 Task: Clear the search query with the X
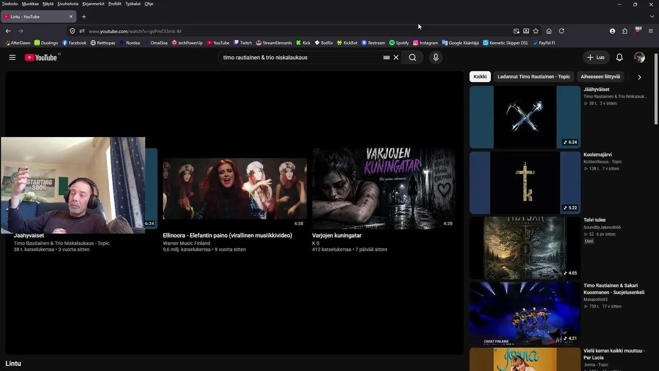[396, 57]
